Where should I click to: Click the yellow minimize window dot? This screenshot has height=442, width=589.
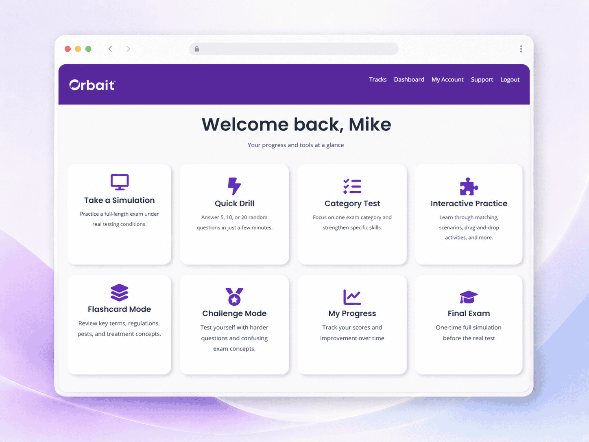point(78,49)
